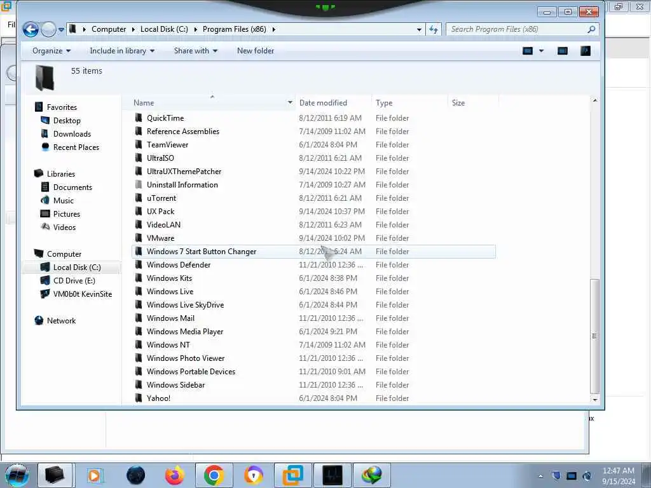This screenshot has width=651, height=488.
Task: Open the view options dropdown arrow
Action: coord(541,51)
